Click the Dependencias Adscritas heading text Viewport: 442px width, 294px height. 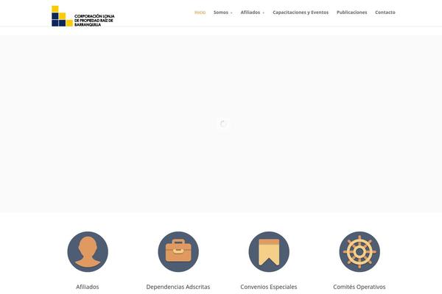click(178, 287)
